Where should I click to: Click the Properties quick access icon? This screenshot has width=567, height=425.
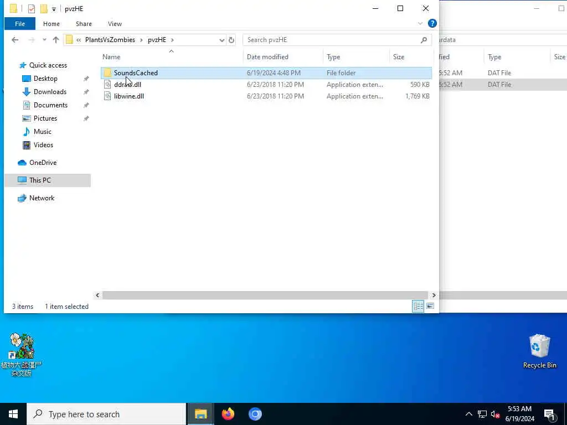(x=32, y=9)
